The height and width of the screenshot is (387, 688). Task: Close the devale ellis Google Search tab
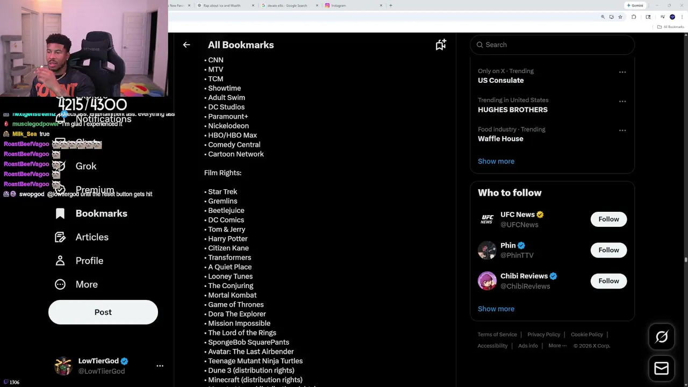(317, 5)
